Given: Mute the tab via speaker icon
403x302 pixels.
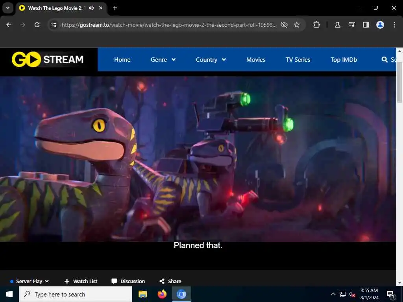Looking at the screenshot, I should [x=91, y=8].
